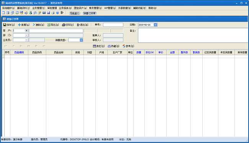Screen dimensions: 249x143
Task: Click the 散装数 column header
Action: click(x=197, y=52)
